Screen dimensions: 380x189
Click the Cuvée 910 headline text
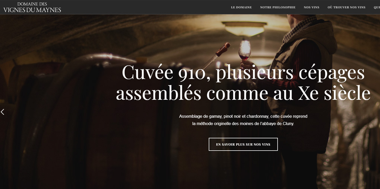click(243, 73)
